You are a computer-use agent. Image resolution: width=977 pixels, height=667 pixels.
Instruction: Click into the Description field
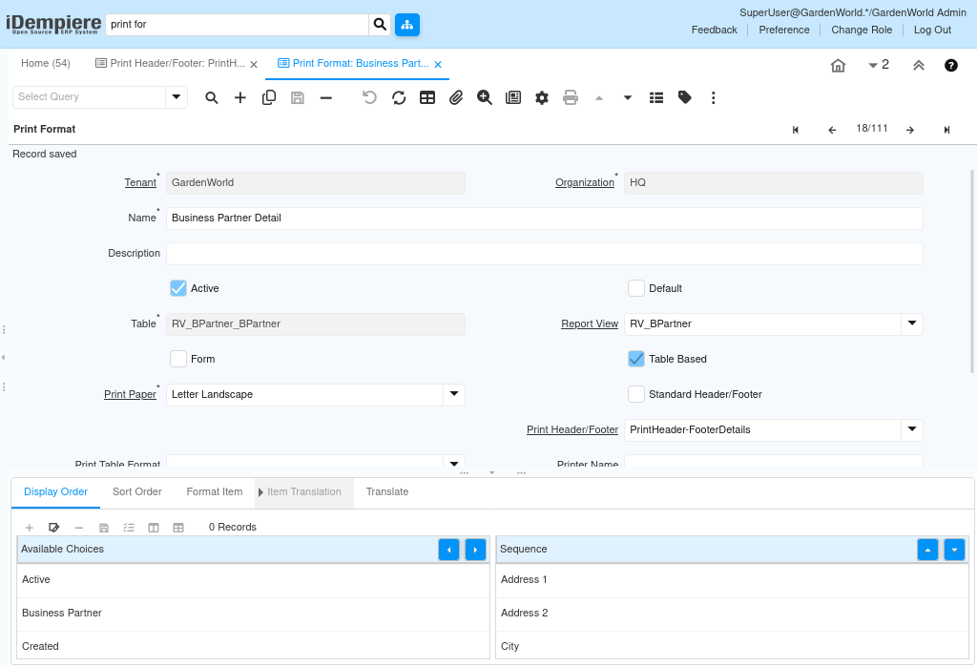544,254
